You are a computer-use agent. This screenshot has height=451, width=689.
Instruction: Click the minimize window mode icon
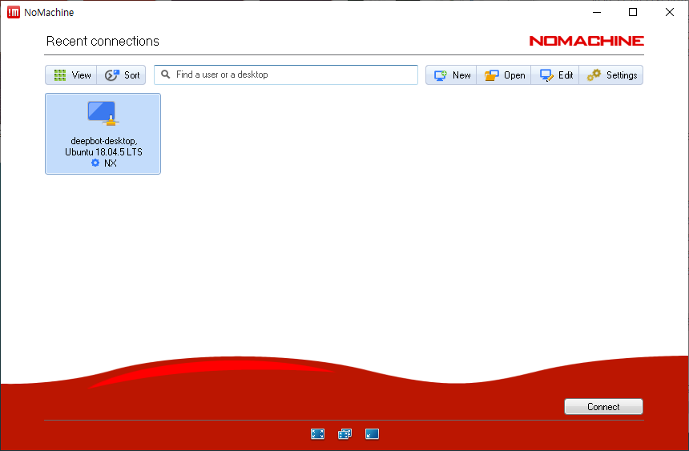click(x=373, y=434)
